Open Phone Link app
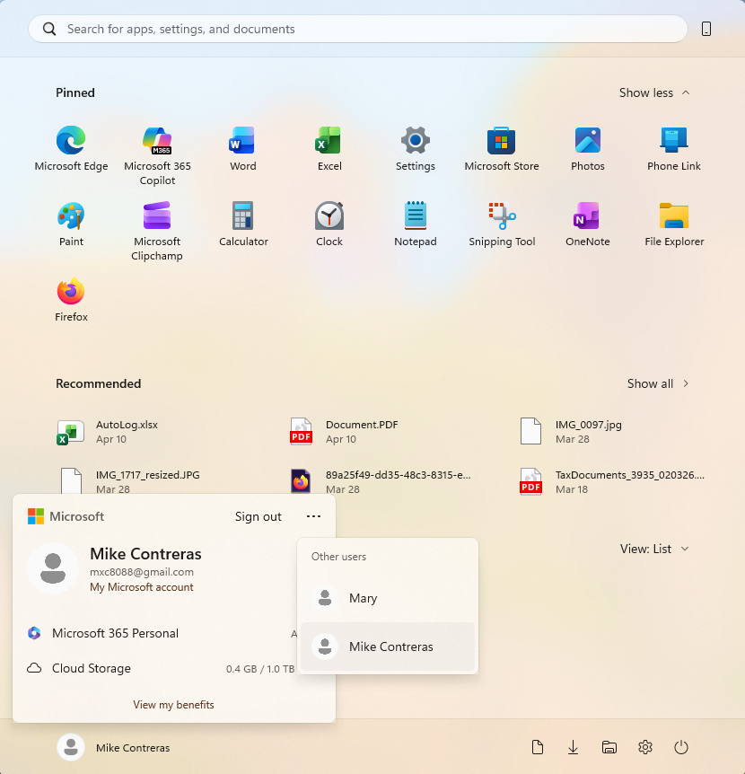 click(x=673, y=148)
